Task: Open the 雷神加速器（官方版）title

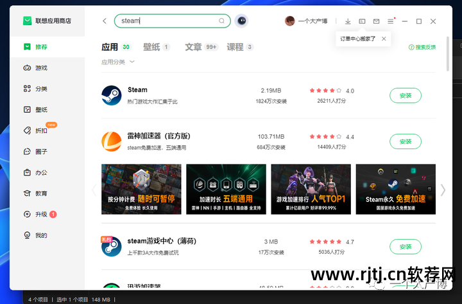Action: tap(159, 136)
